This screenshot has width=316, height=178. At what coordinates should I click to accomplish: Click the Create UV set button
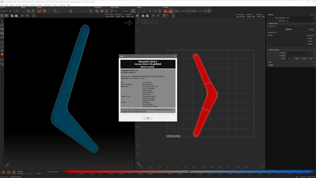pyautogui.click(x=310, y=41)
